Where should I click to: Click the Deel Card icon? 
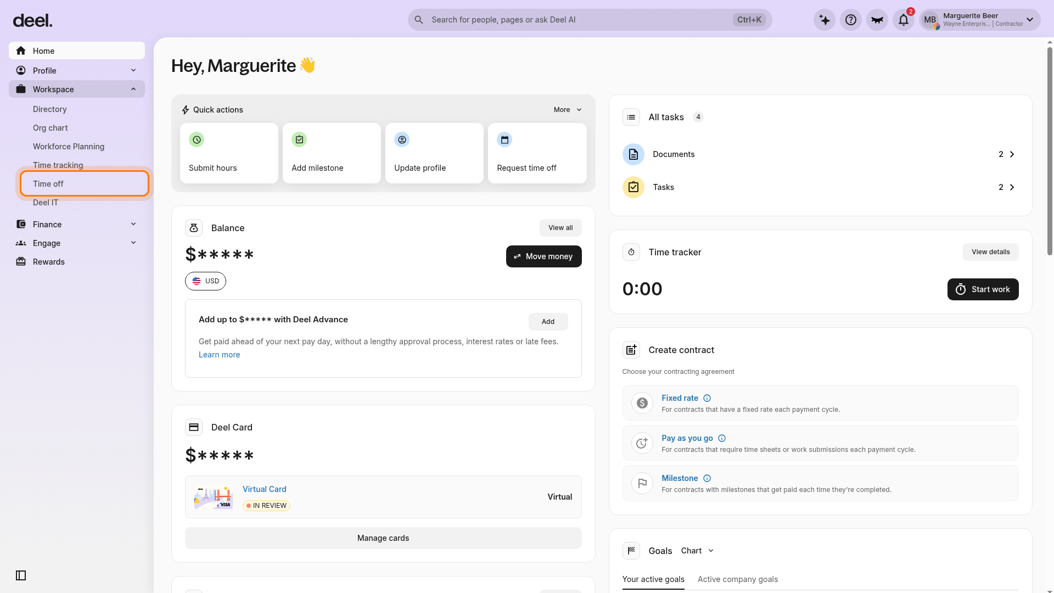[x=194, y=427]
